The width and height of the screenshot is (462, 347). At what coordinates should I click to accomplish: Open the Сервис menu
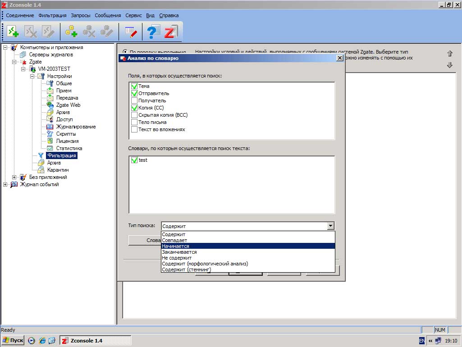tap(133, 15)
